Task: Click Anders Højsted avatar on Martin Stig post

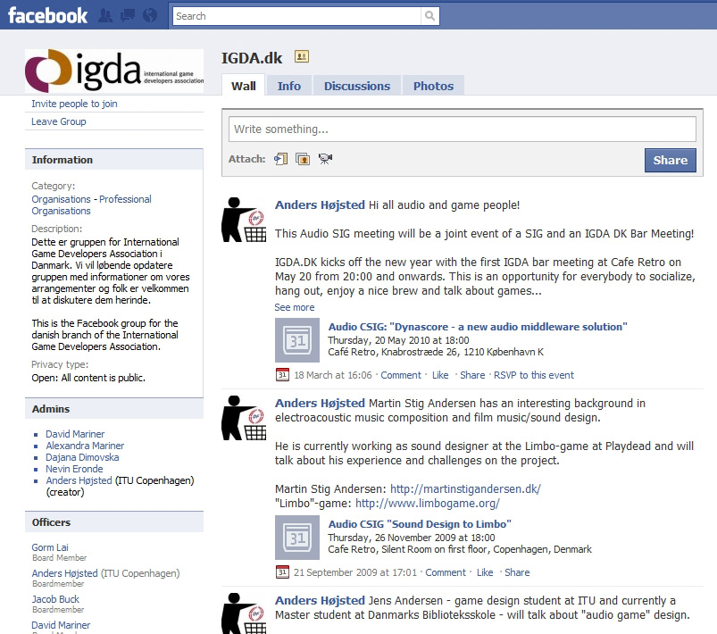Action: (244, 418)
